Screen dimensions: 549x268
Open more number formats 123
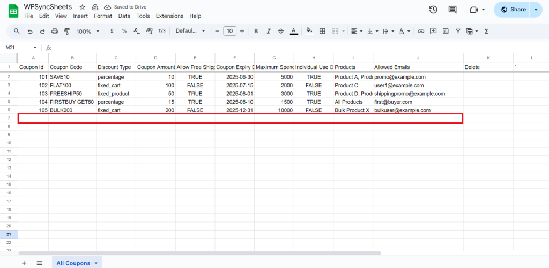[x=162, y=30]
